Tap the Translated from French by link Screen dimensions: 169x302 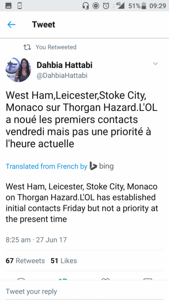pyautogui.click(x=46, y=166)
